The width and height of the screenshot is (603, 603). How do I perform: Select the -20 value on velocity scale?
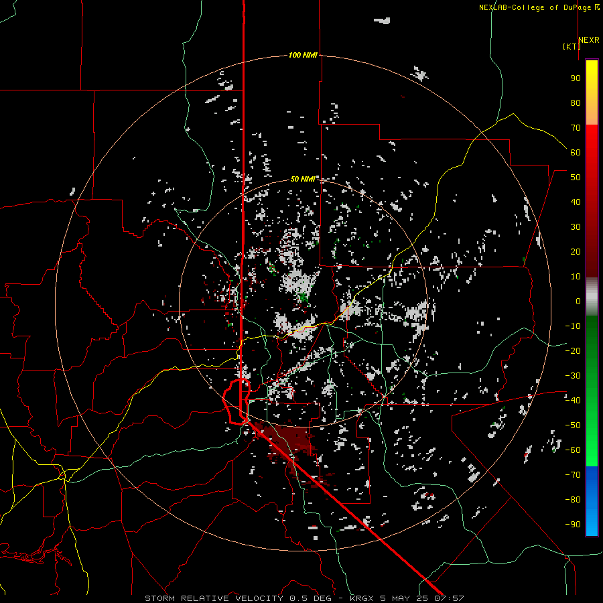573,350
